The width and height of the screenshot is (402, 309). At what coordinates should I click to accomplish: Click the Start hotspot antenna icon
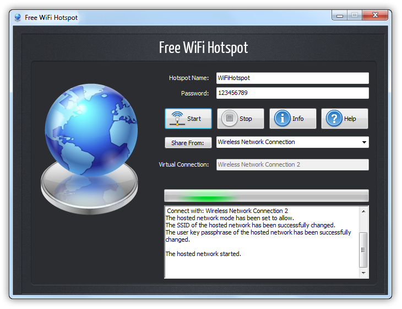[176, 119]
